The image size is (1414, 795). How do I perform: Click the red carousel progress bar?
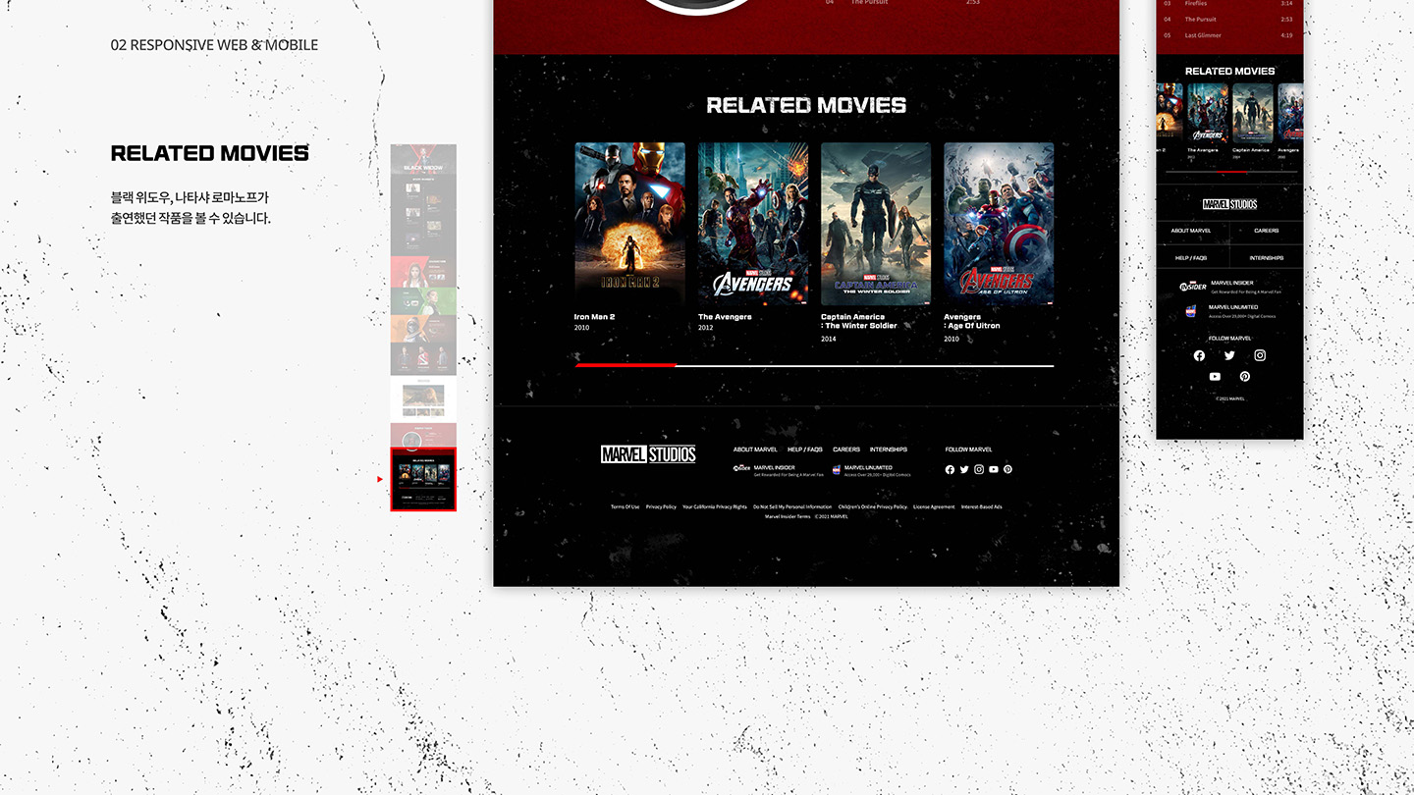(625, 364)
